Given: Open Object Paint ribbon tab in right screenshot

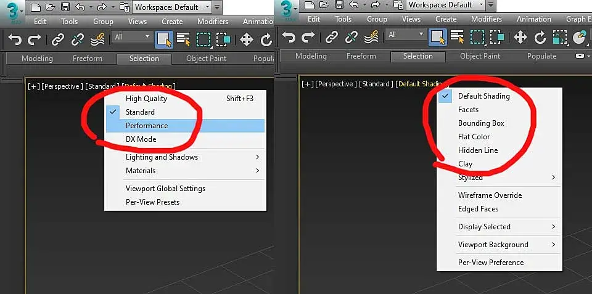Looking at the screenshot, I should point(480,56).
